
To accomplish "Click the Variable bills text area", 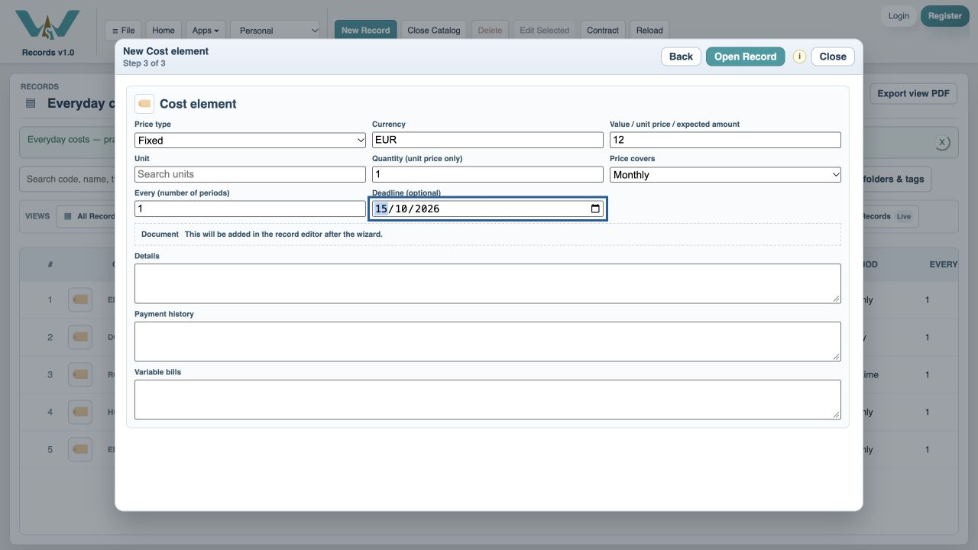I will pyautogui.click(x=487, y=400).
